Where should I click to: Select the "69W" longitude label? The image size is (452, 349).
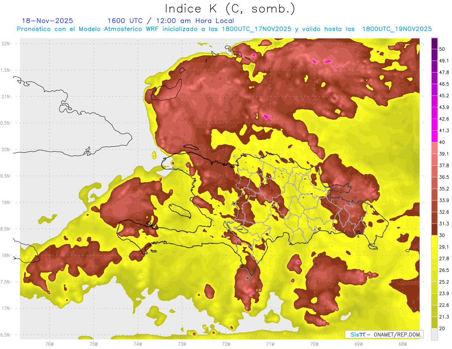pos(359,344)
